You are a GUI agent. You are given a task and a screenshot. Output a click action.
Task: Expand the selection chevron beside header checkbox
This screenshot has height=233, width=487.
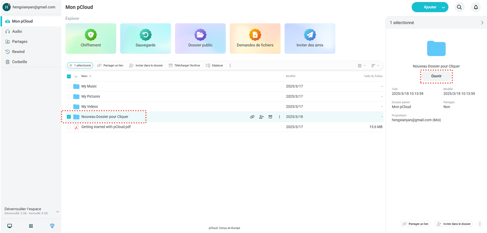(76, 76)
